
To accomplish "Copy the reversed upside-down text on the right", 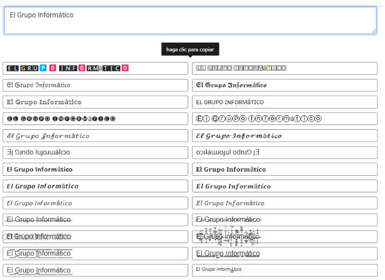I will coord(284,152).
